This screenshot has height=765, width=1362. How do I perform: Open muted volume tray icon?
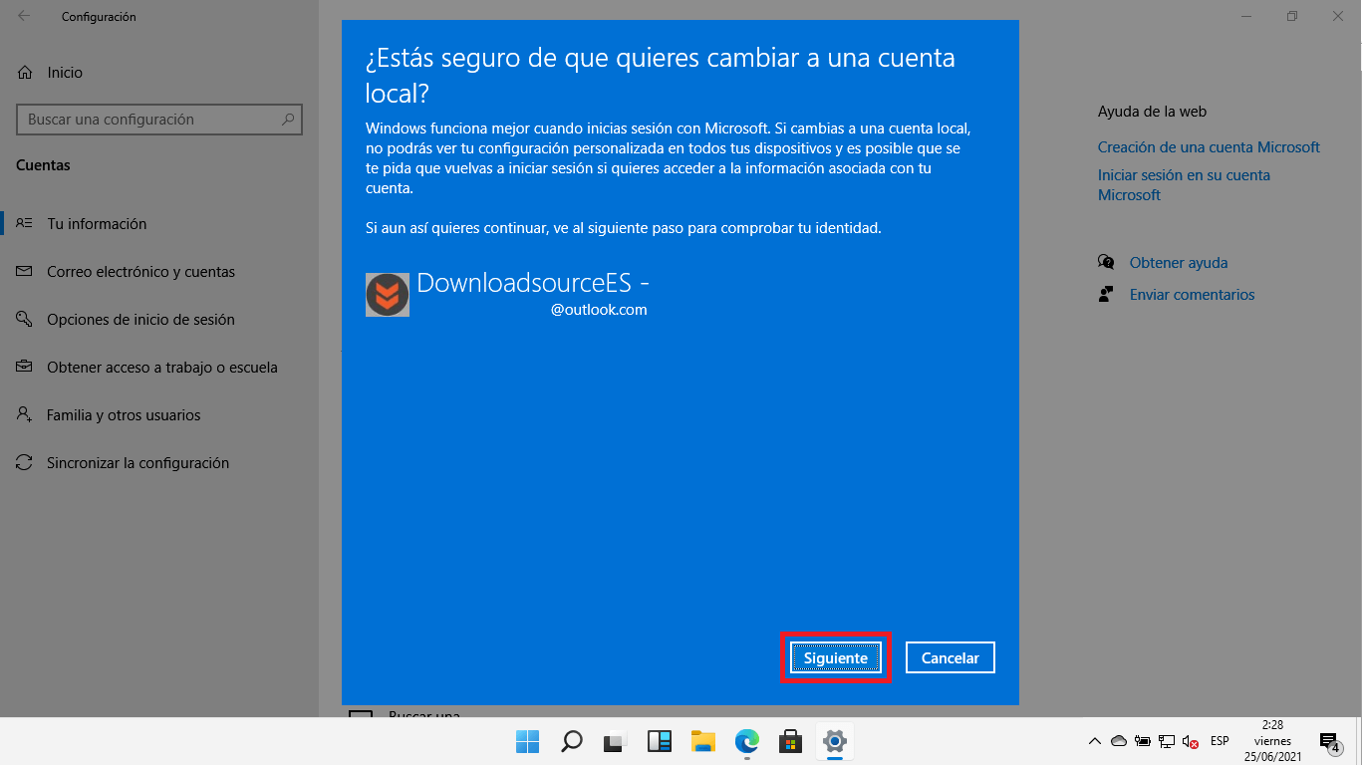[x=1191, y=741]
